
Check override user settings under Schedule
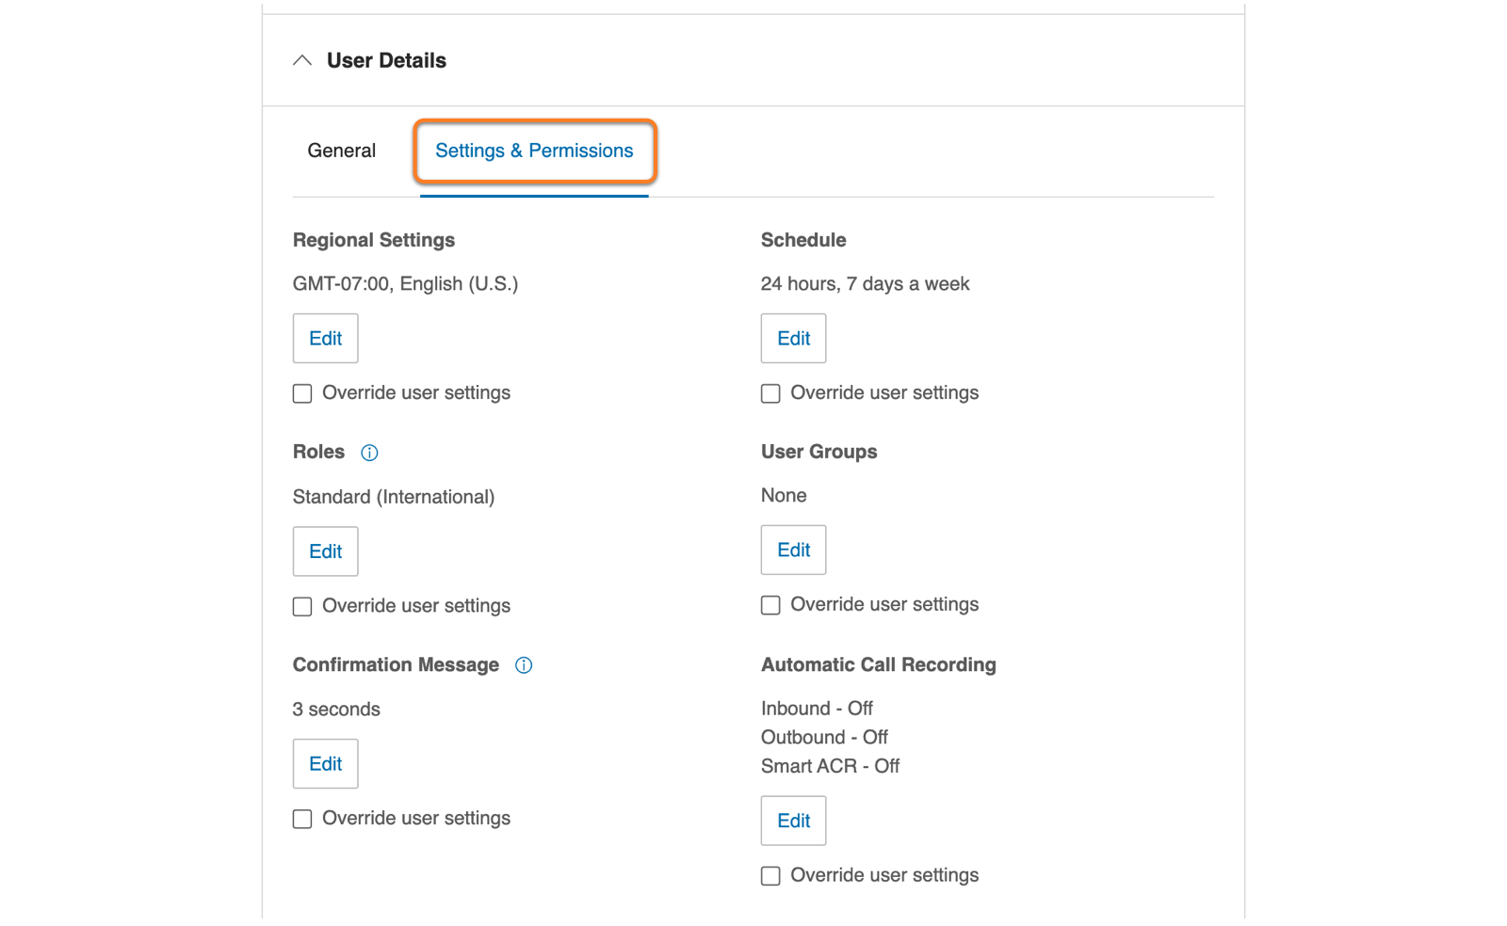coord(770,393)
